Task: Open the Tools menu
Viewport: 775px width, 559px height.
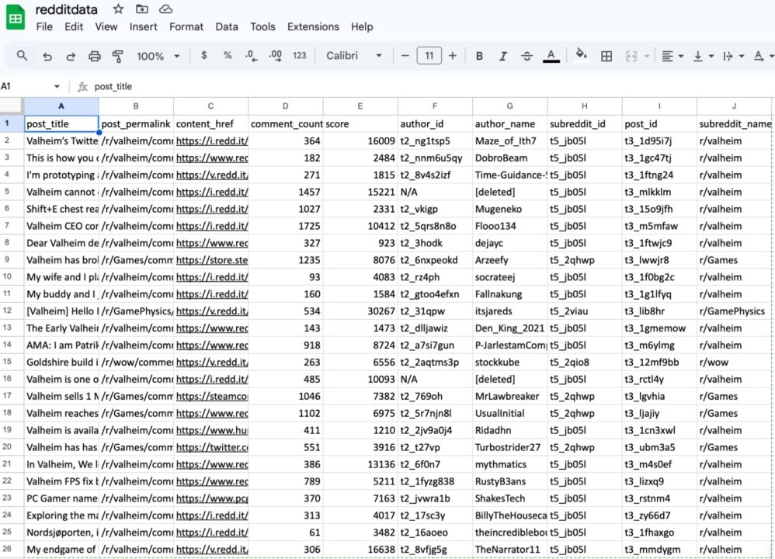Action: coord(262,26)
